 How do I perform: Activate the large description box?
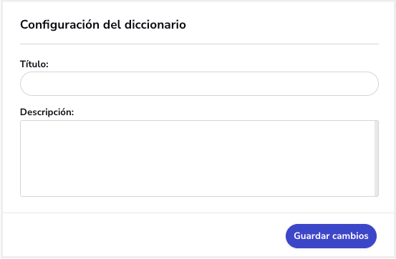point(199,158)
